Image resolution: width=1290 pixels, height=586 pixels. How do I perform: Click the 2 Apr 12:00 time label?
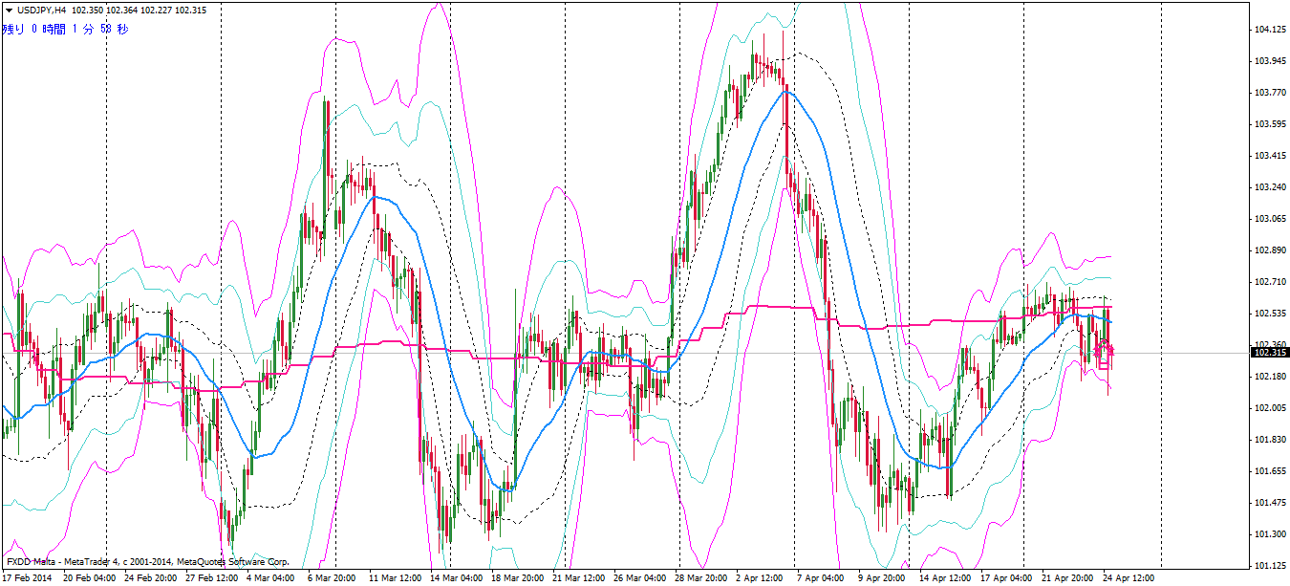761,578
